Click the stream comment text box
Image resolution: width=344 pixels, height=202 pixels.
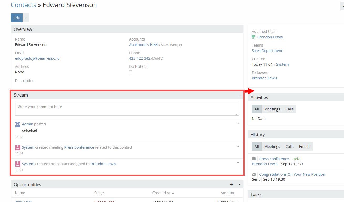127,109
